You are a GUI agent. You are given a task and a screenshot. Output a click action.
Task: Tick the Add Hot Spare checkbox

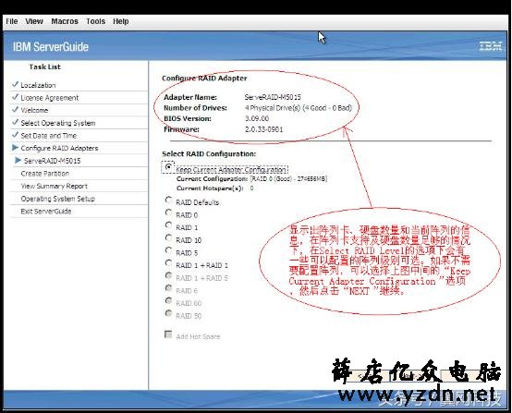click(x=168, y=334)
